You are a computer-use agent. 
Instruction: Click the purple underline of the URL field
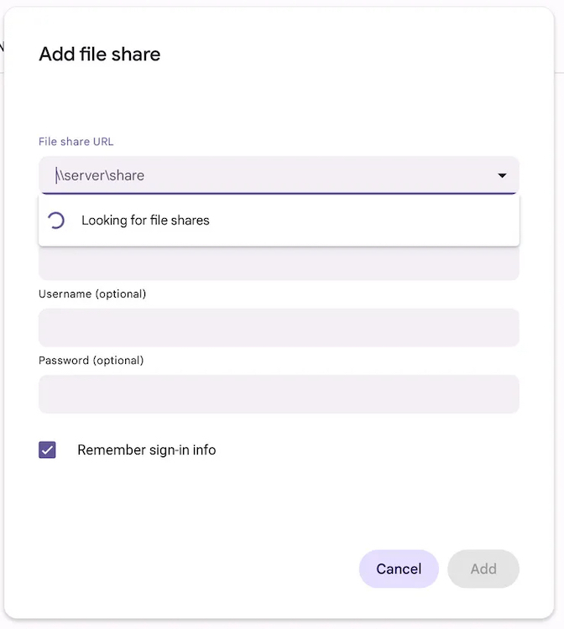tap(279, 194)
